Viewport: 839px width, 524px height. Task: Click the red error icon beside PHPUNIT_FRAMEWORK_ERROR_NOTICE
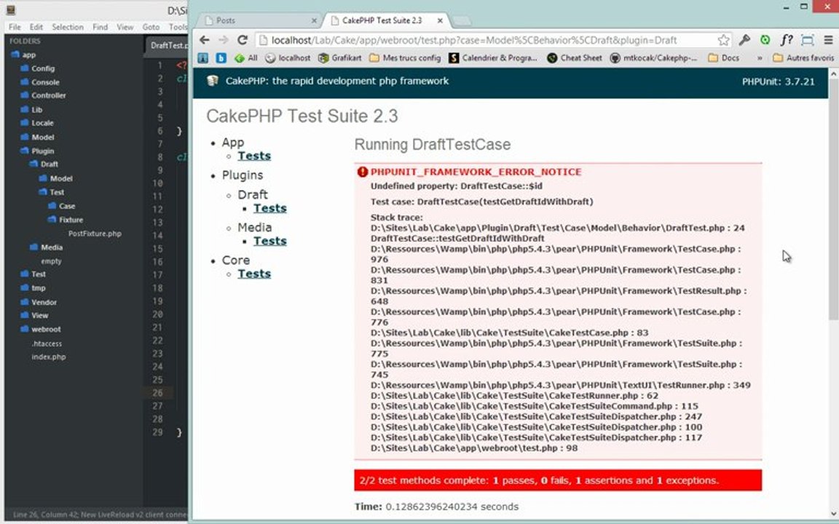pos(362,172)
